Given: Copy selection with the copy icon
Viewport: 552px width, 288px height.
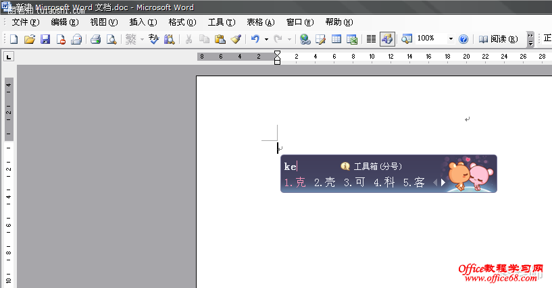Looking at the screenshot, I should 204,39.
